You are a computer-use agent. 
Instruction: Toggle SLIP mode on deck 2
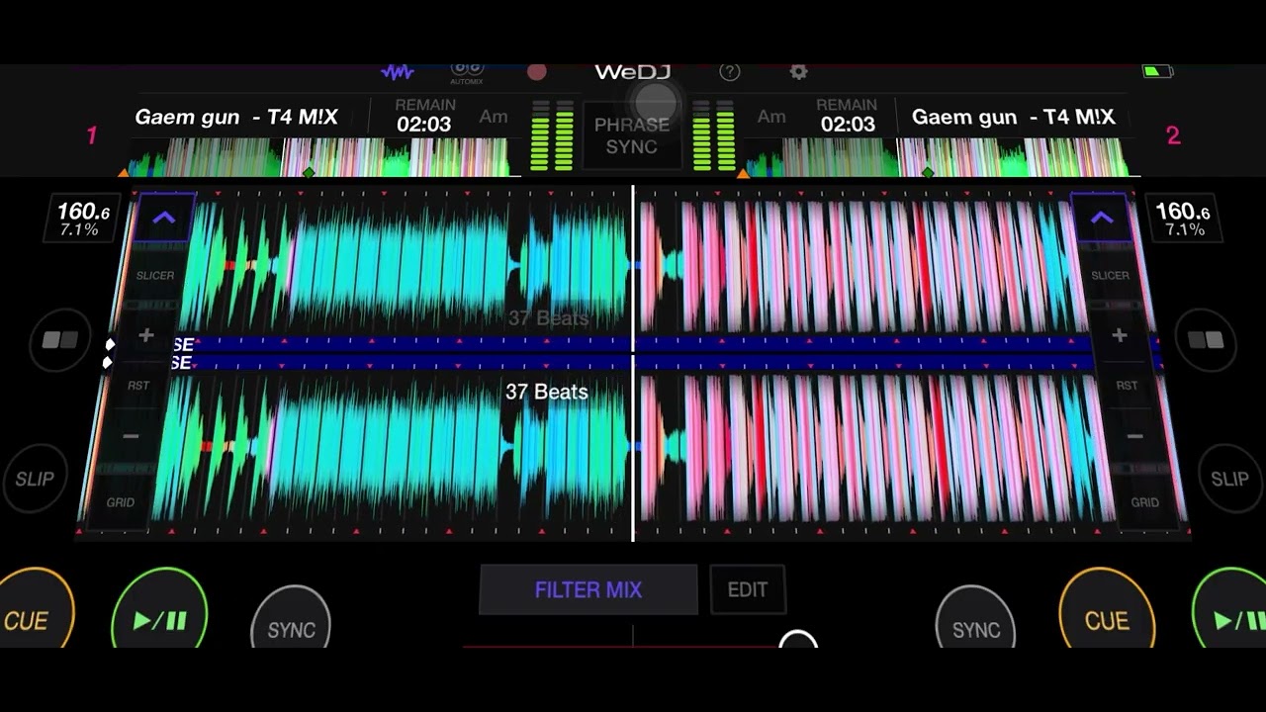coord(1229,479)
